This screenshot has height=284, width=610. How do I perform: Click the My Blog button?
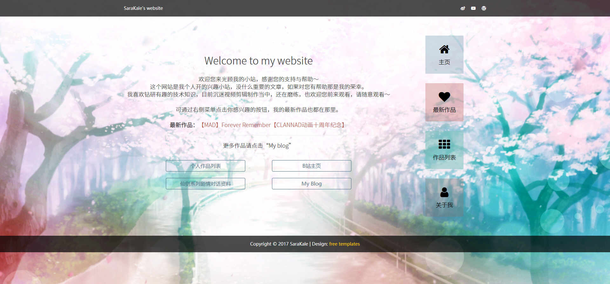click(311, 184)
